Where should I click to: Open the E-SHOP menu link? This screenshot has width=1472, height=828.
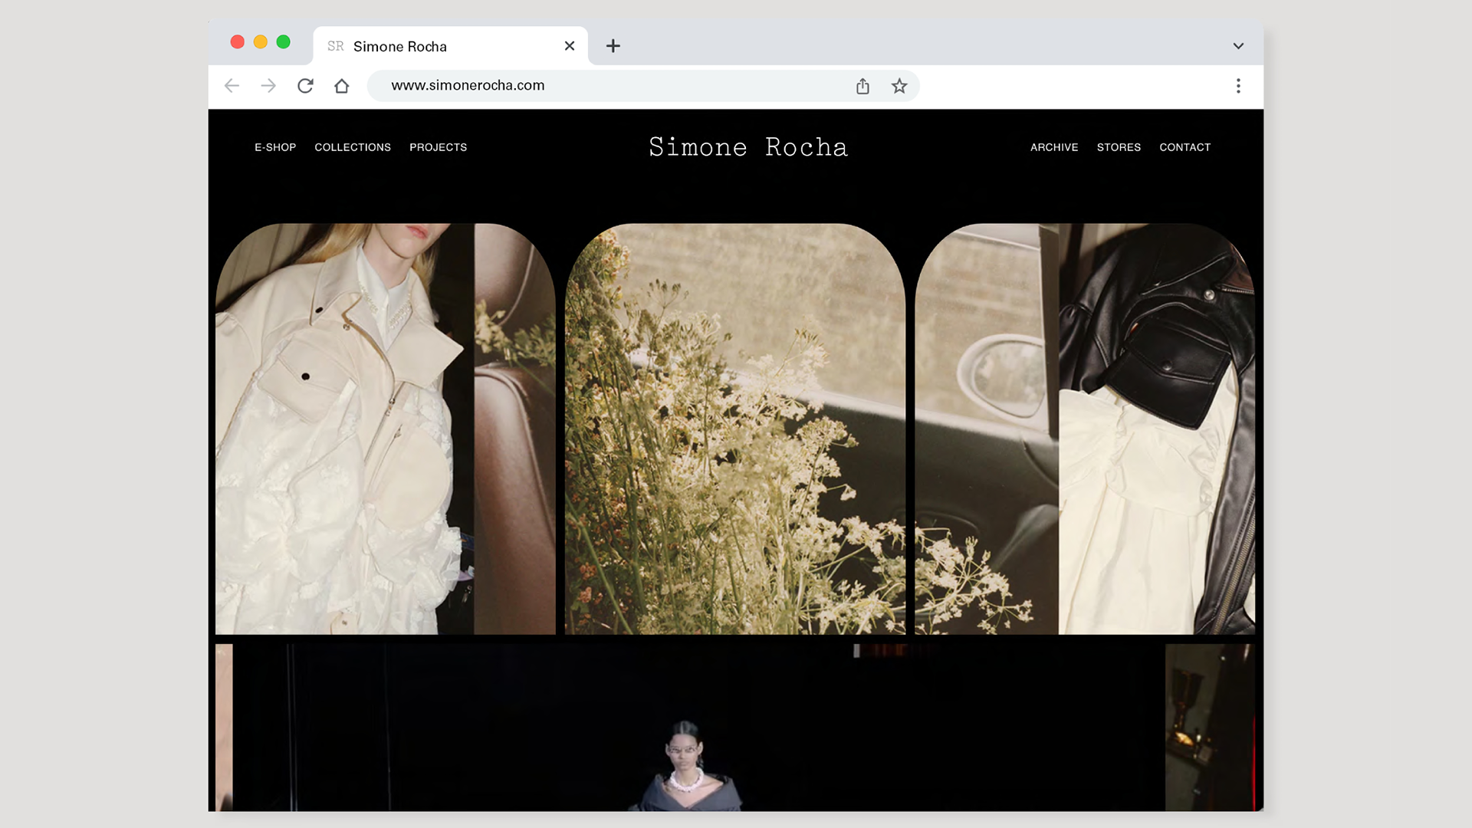275,147
